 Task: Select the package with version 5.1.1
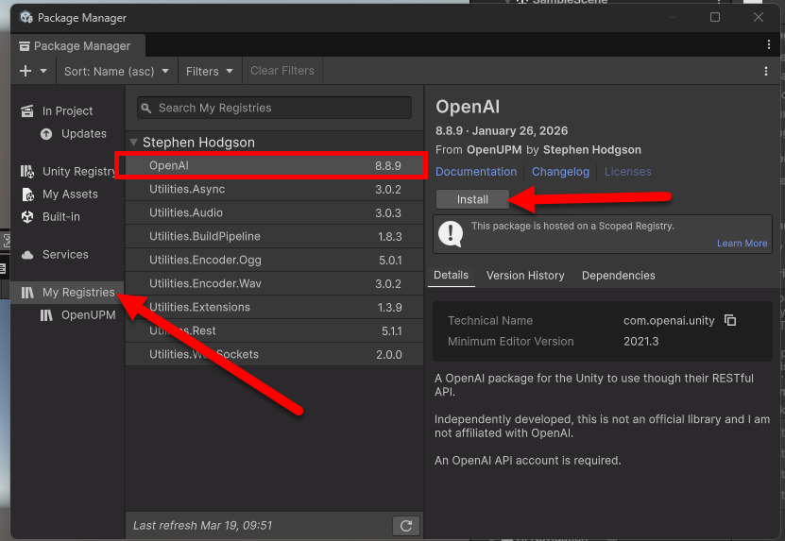(x=274, y=330)
